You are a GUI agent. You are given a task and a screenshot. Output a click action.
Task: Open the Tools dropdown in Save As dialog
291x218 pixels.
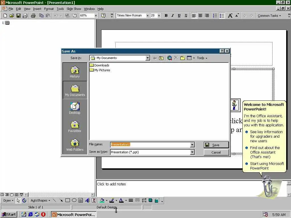(x=202, y=58)
